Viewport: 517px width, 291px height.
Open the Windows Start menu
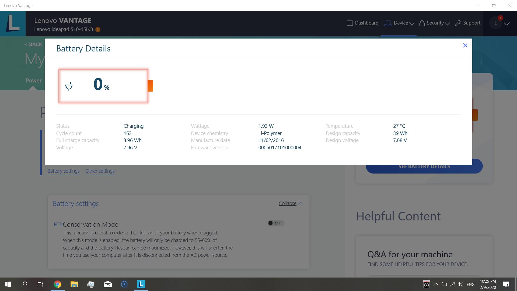pos(8,284)
